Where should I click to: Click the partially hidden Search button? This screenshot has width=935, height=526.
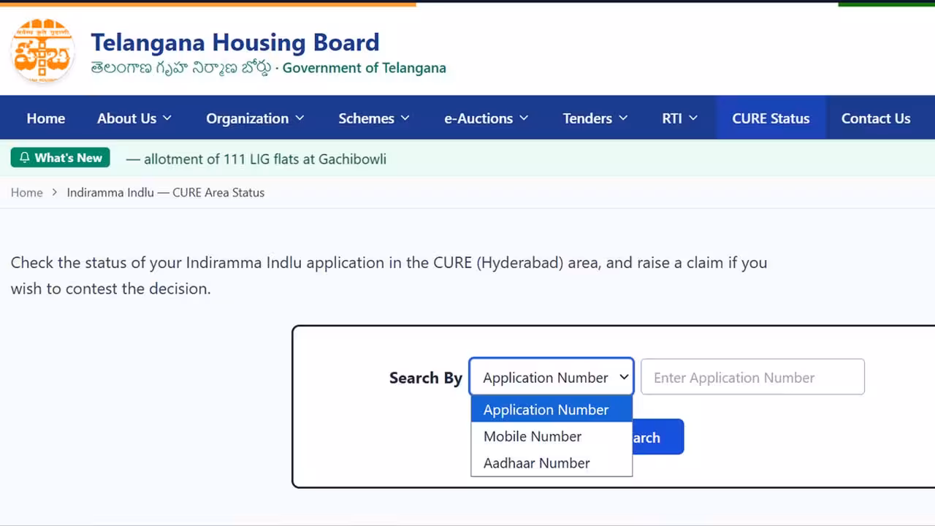pyautogui.click(x=657, y=437)
